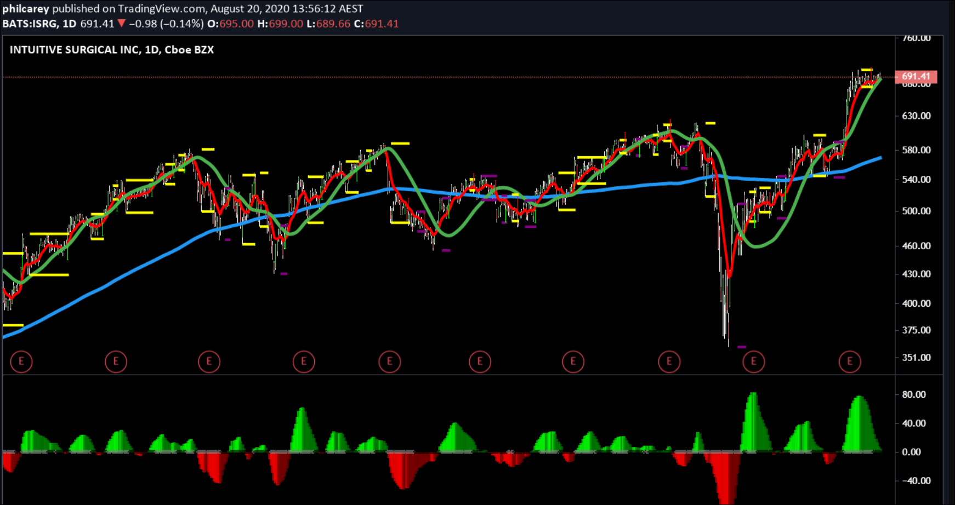This screenshot has height=505, width=955.
Task: Select the BATS:ISRG, 1D symbol text
Action: [39, 24]
